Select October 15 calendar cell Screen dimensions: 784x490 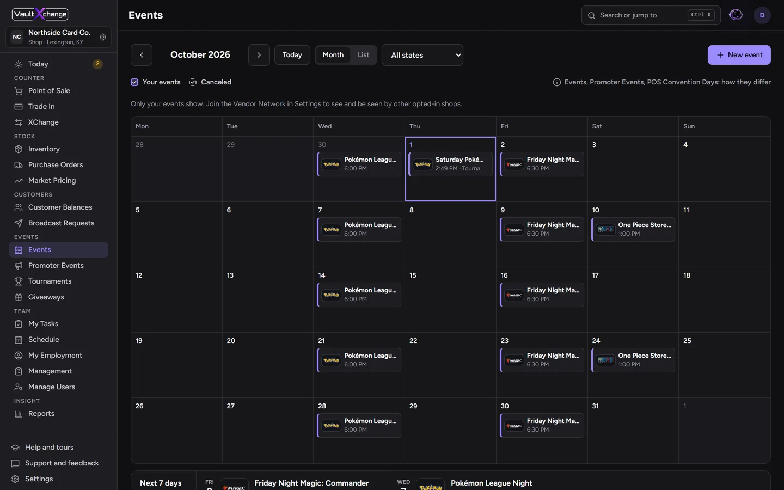(x=450, y=300)
